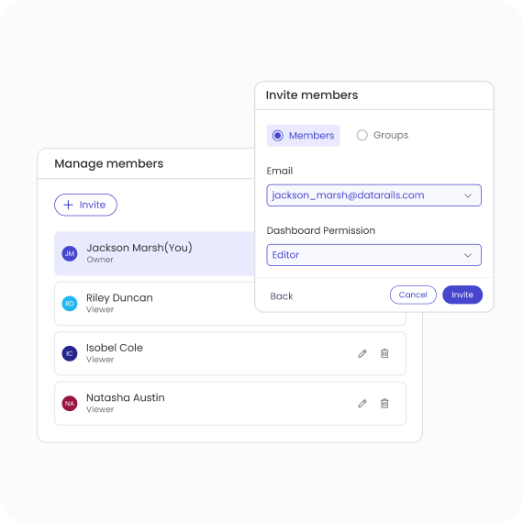
Task: Click Isobel Cole's IC avatar
Action: pyautogui.click(x=70, y=353)
